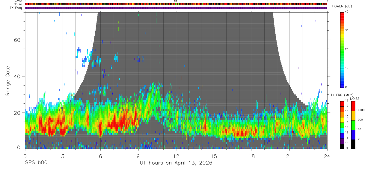
Task: Click the CPID value 151 above the plot
Action: tap(176, 1)
